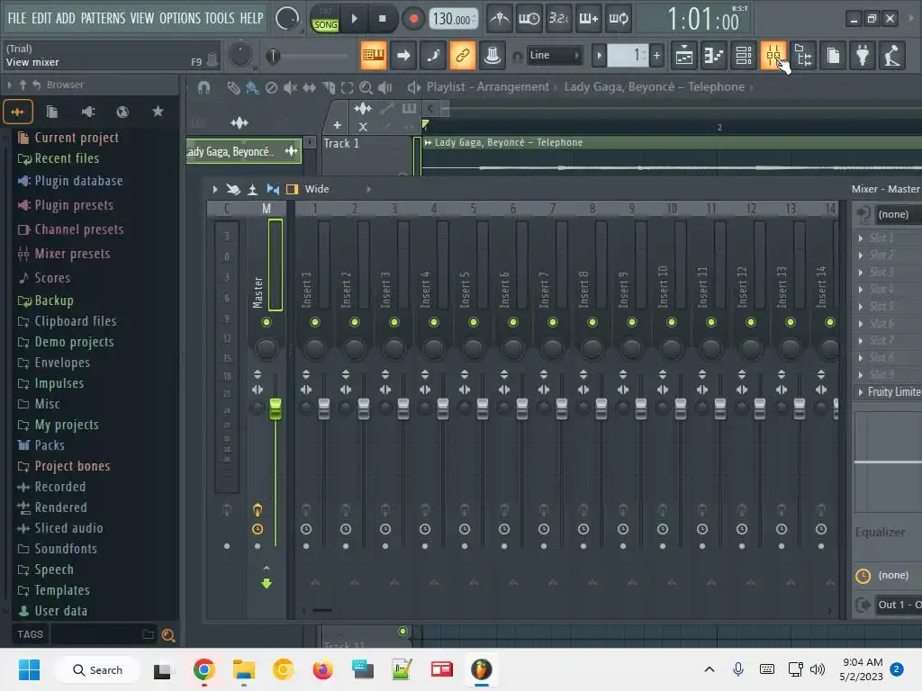The image size is (922, 691).
Task: Toggle SONG/PAT mode switch
Action: point(325,20)
